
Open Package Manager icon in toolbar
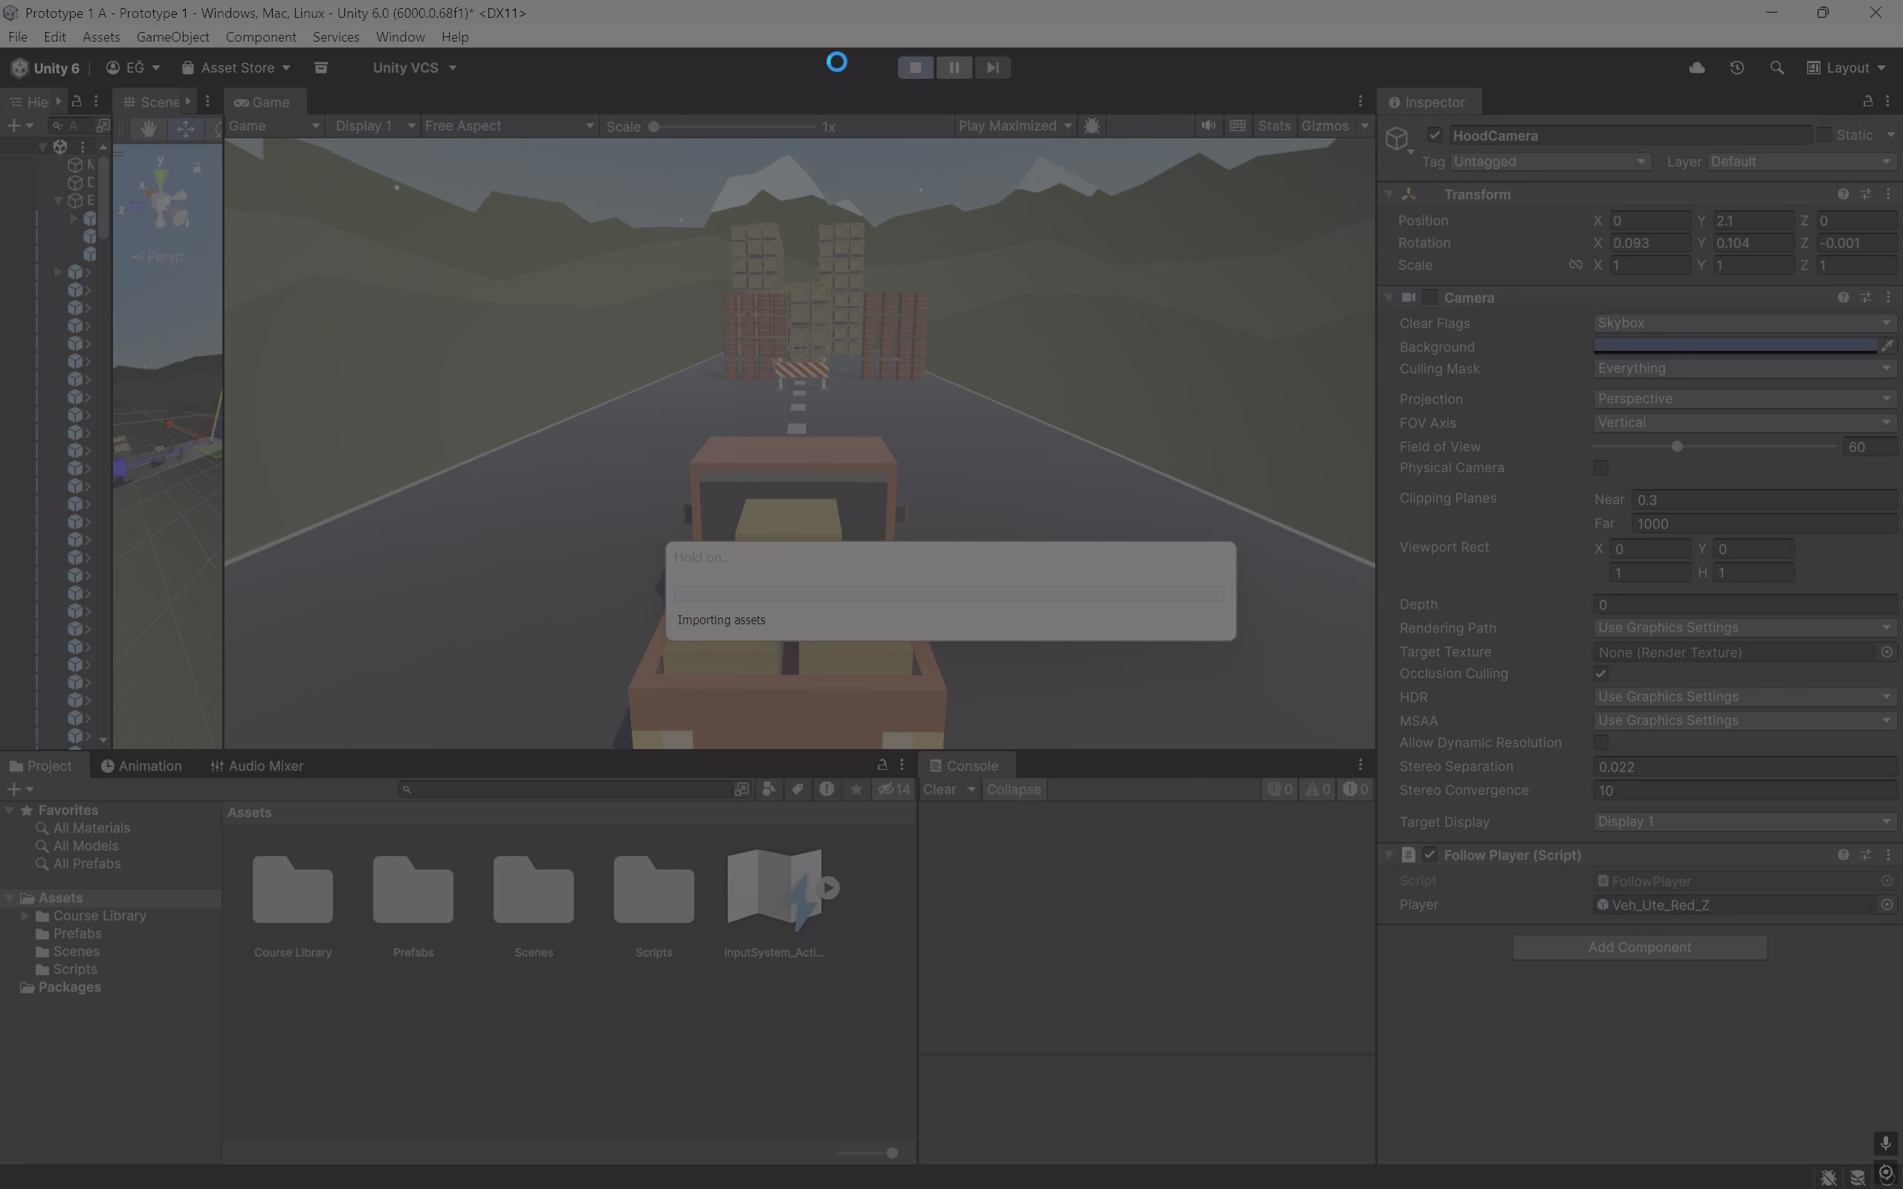pos(321,68)
